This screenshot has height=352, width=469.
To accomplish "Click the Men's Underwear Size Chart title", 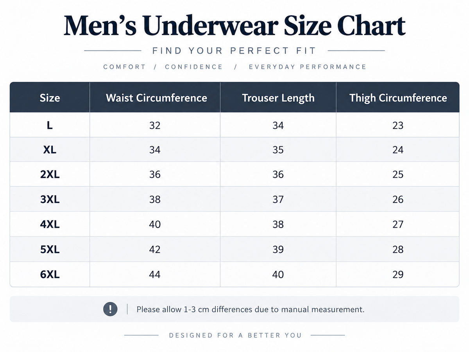I will (234, 26).
